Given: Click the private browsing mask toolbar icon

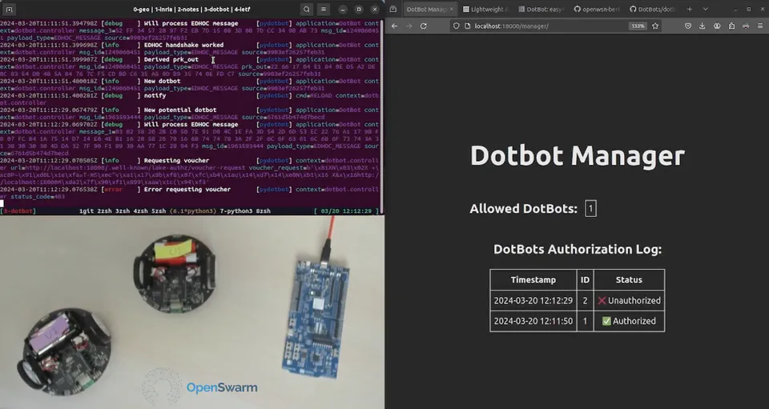Looking at the screenshot, I should pyautogui.click(x=746, y=26).
